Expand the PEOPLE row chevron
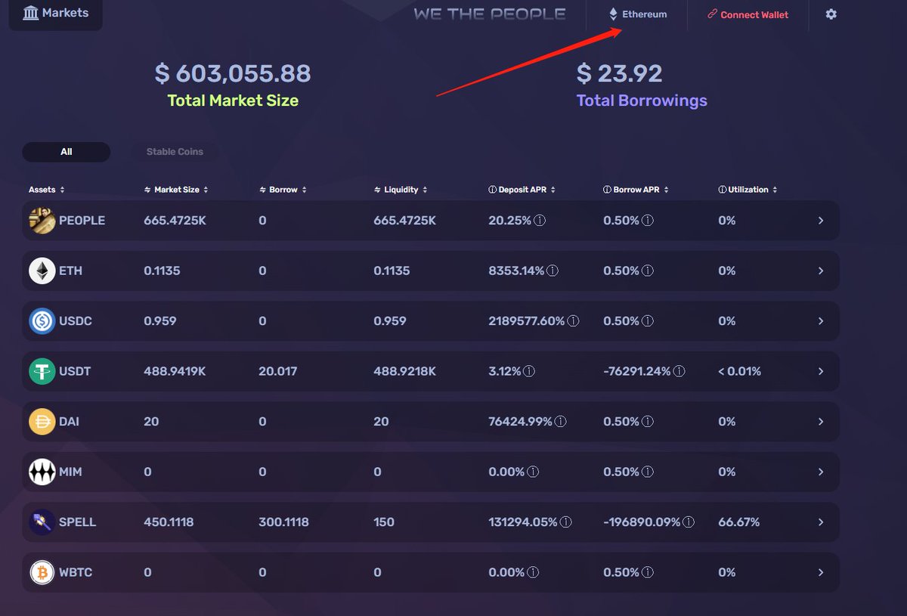The width and height of the screenshot is (907, 616). [821, 221]
